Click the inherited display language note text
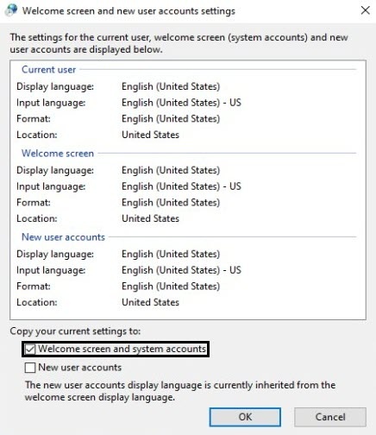The image size is (376, 435). 180,391
